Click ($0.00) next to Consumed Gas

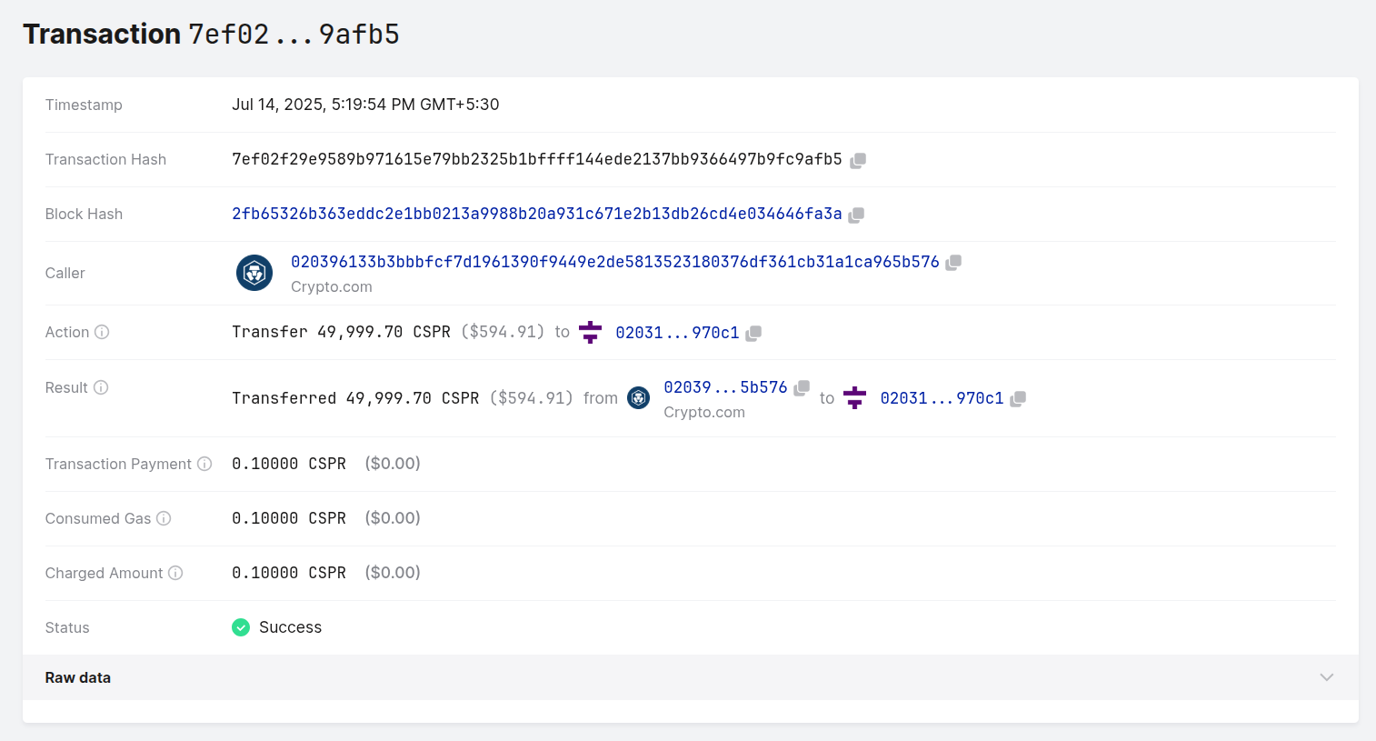[393, 518]
